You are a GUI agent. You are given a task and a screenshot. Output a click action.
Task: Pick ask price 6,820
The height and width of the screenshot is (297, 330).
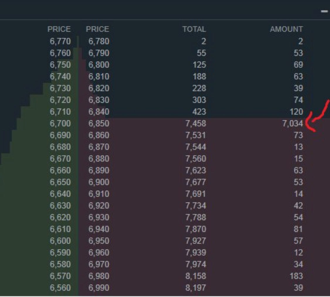click(x=99, y=88)
